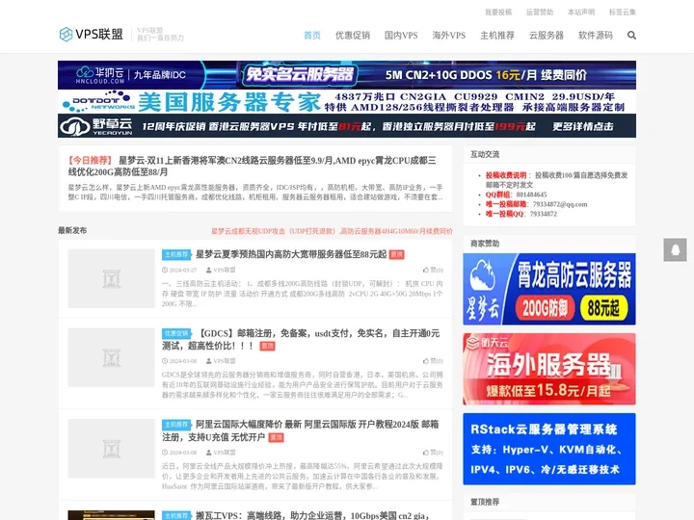Open the 华纳云 免实名云服务器 banner
Screen dimensions: 694x520
(x=347, y=75)
